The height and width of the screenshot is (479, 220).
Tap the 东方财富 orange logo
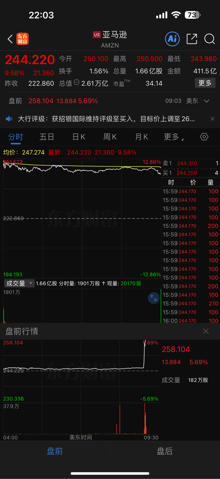23,39
